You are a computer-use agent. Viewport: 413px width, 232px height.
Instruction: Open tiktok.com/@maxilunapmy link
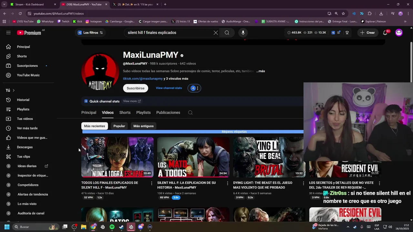[x=143, y=79]
